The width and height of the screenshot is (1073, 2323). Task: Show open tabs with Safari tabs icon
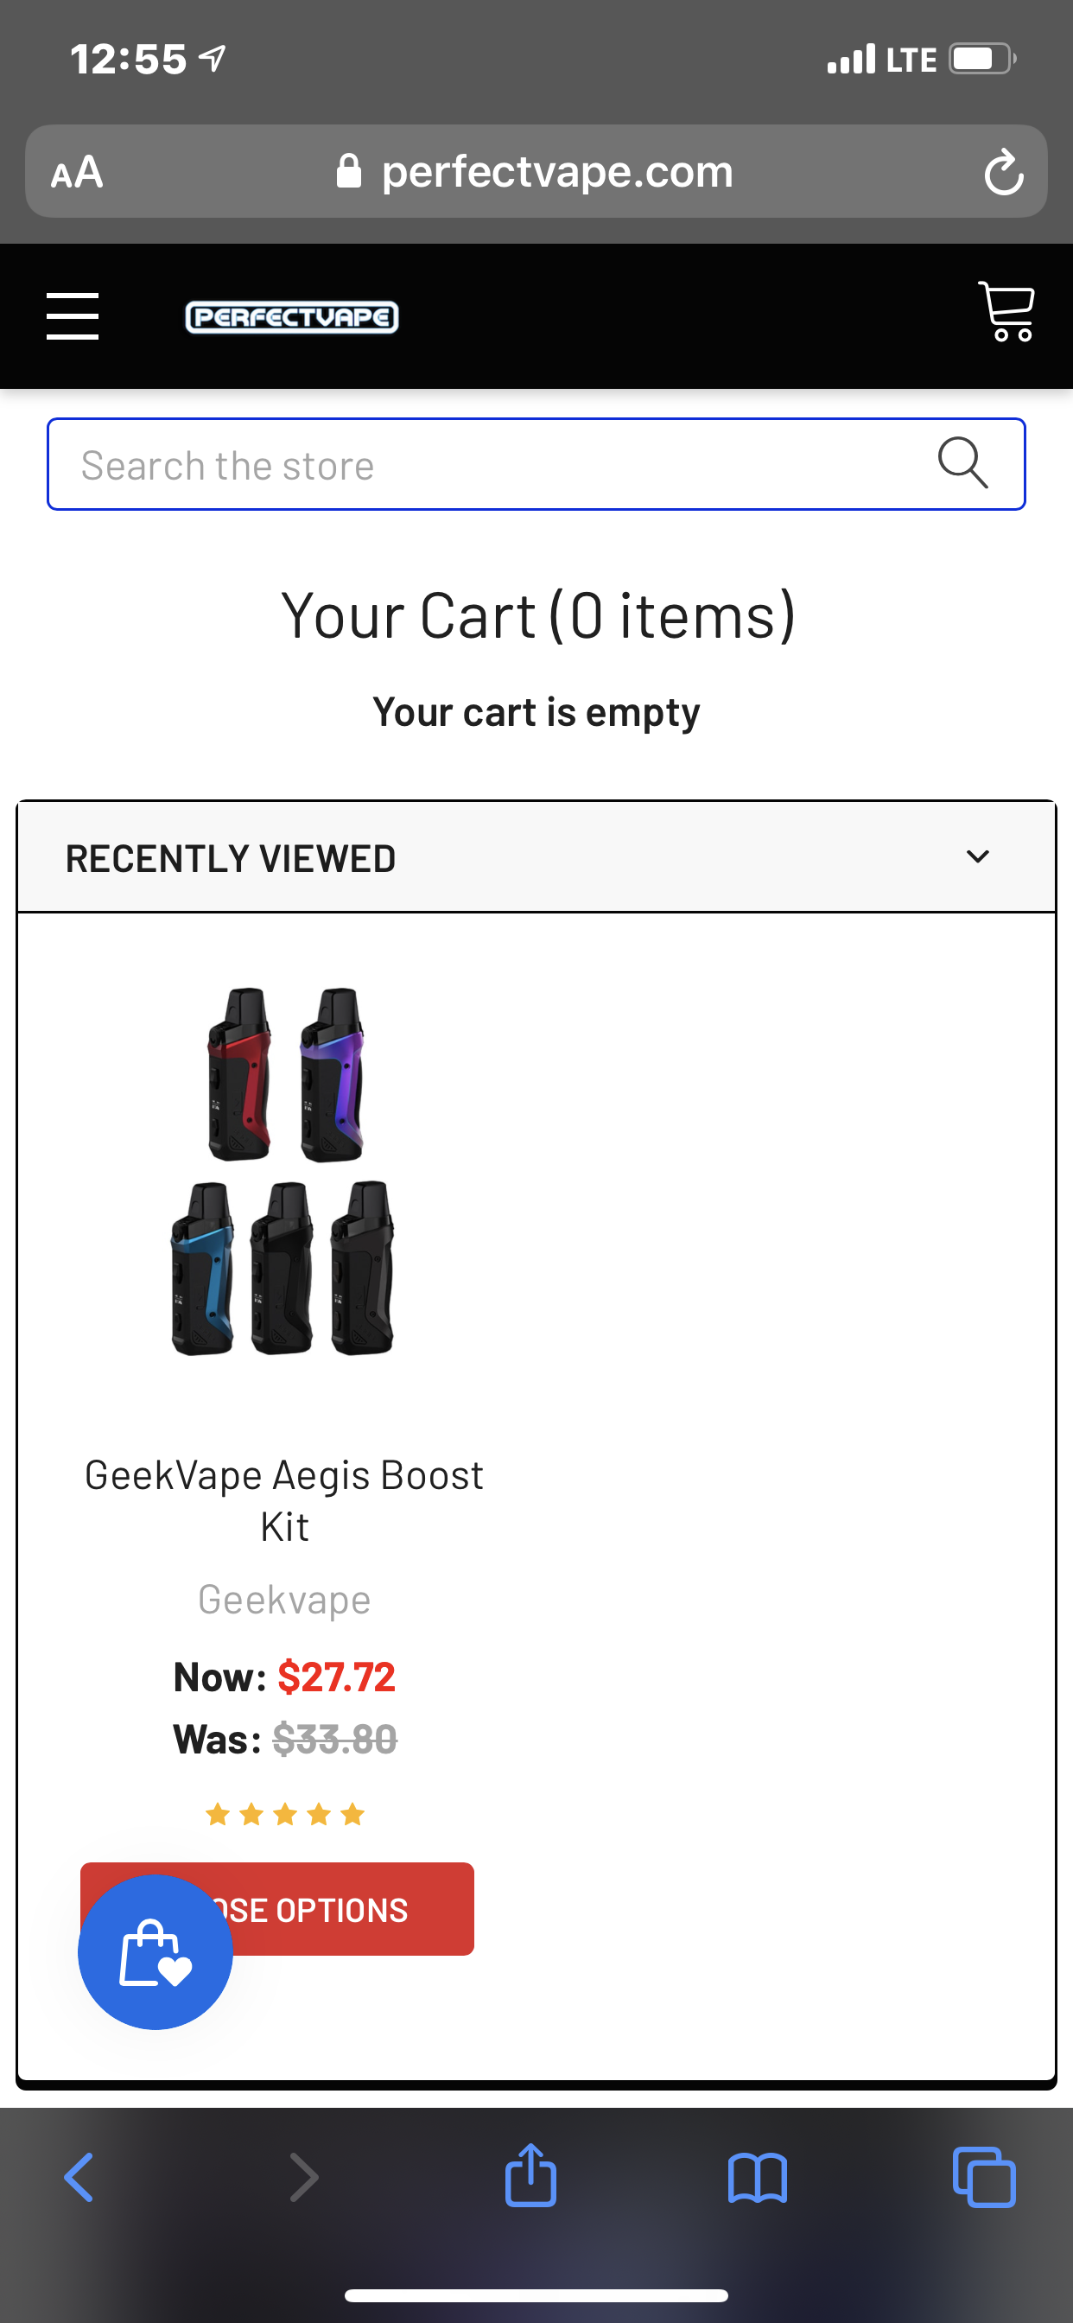pos(984,2177)
